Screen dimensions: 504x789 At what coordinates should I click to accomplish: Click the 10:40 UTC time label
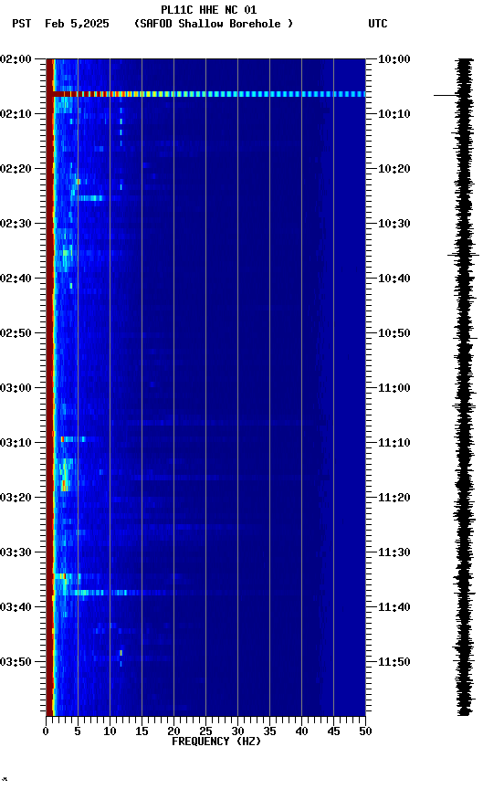pyautogui.click(x=394, y=279)
